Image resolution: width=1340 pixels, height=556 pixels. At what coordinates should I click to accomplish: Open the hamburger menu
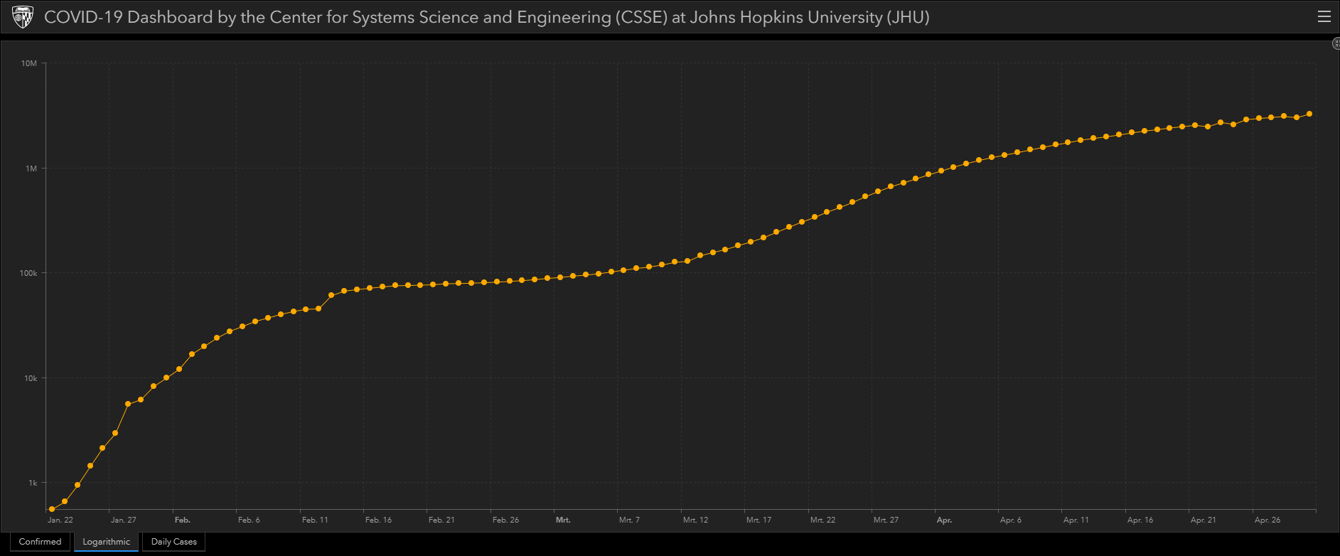tap(1324, 16)
